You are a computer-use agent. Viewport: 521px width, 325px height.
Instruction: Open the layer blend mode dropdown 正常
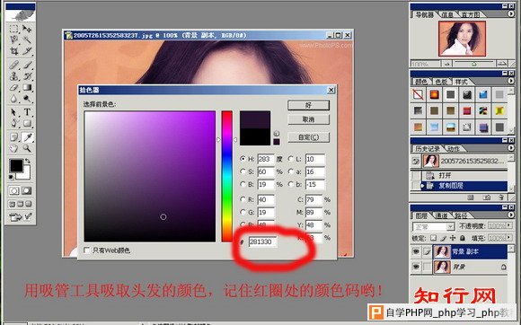(x=433, y=227)
